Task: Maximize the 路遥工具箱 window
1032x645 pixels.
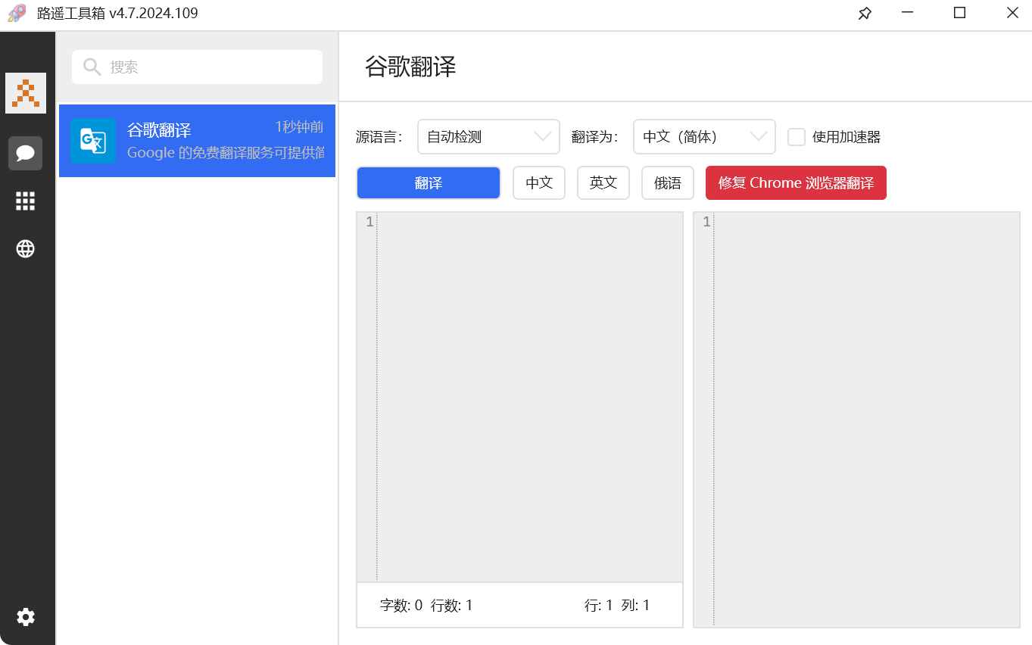Action: pyautogui.click(x=959, y=13)
